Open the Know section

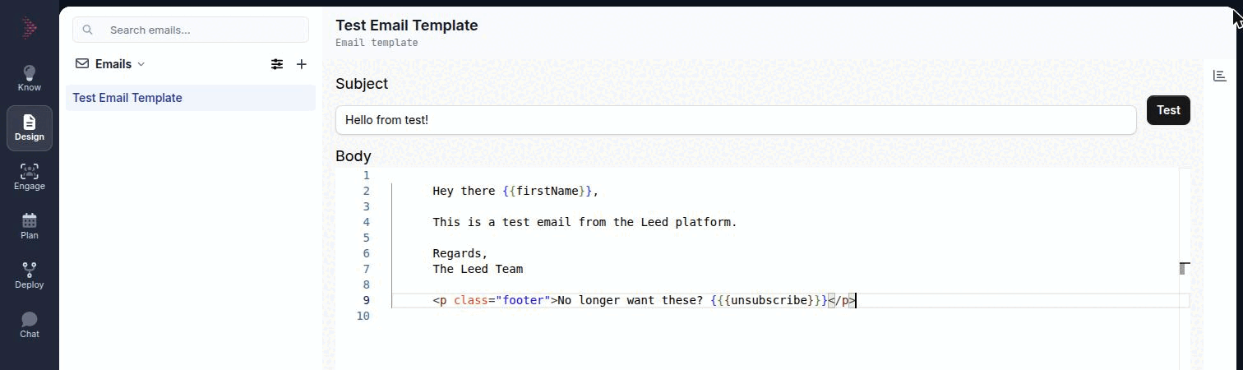pos(30,78)
